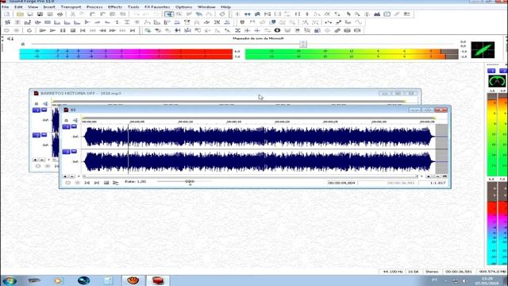
Task: Select the highlighted Edit tool
Action: pyautogui.click(x=169, y=14)
